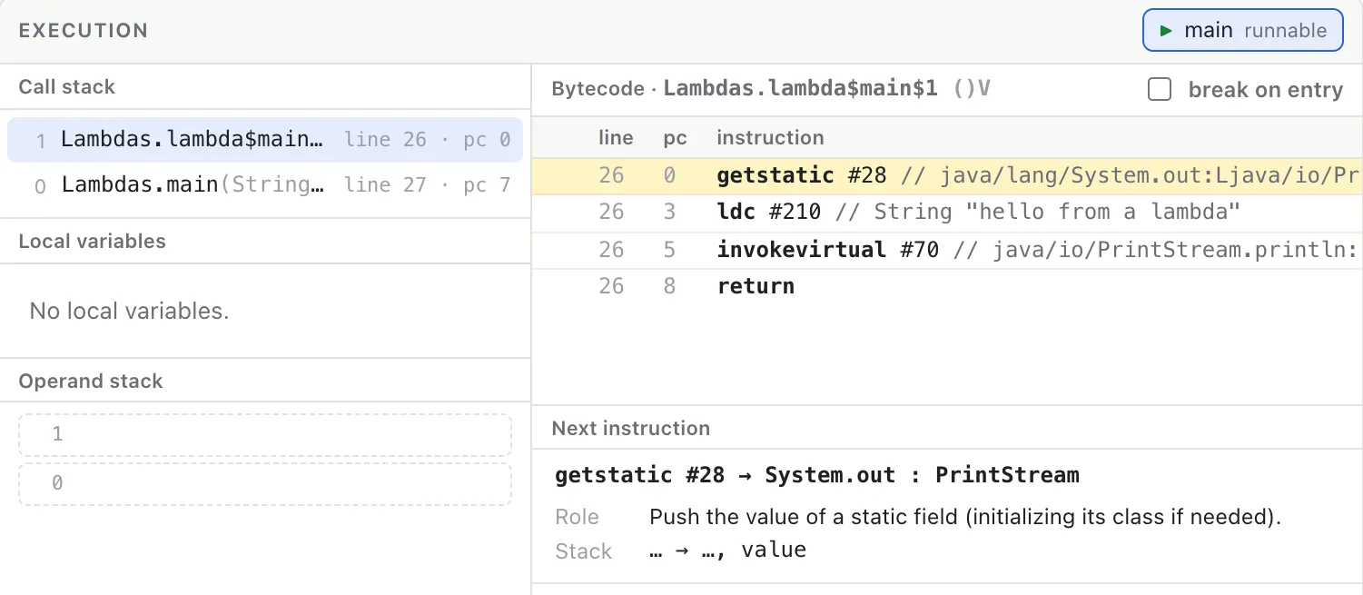Image resolution: width=1363 pixels, height=595 pixels.
Task: Click the Role description text
Action: pyautogui.click(x=965, y=518)
